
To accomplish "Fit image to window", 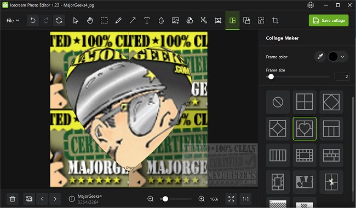I will 231,199.
